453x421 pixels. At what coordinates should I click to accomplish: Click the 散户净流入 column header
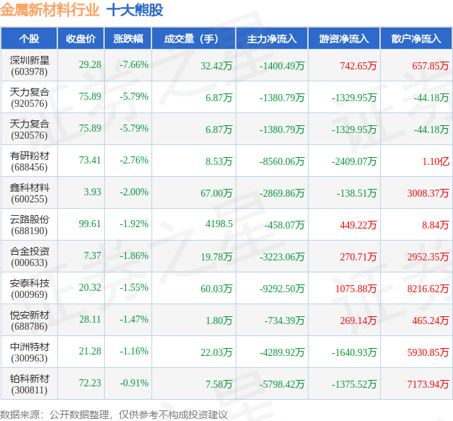[416, 38]
